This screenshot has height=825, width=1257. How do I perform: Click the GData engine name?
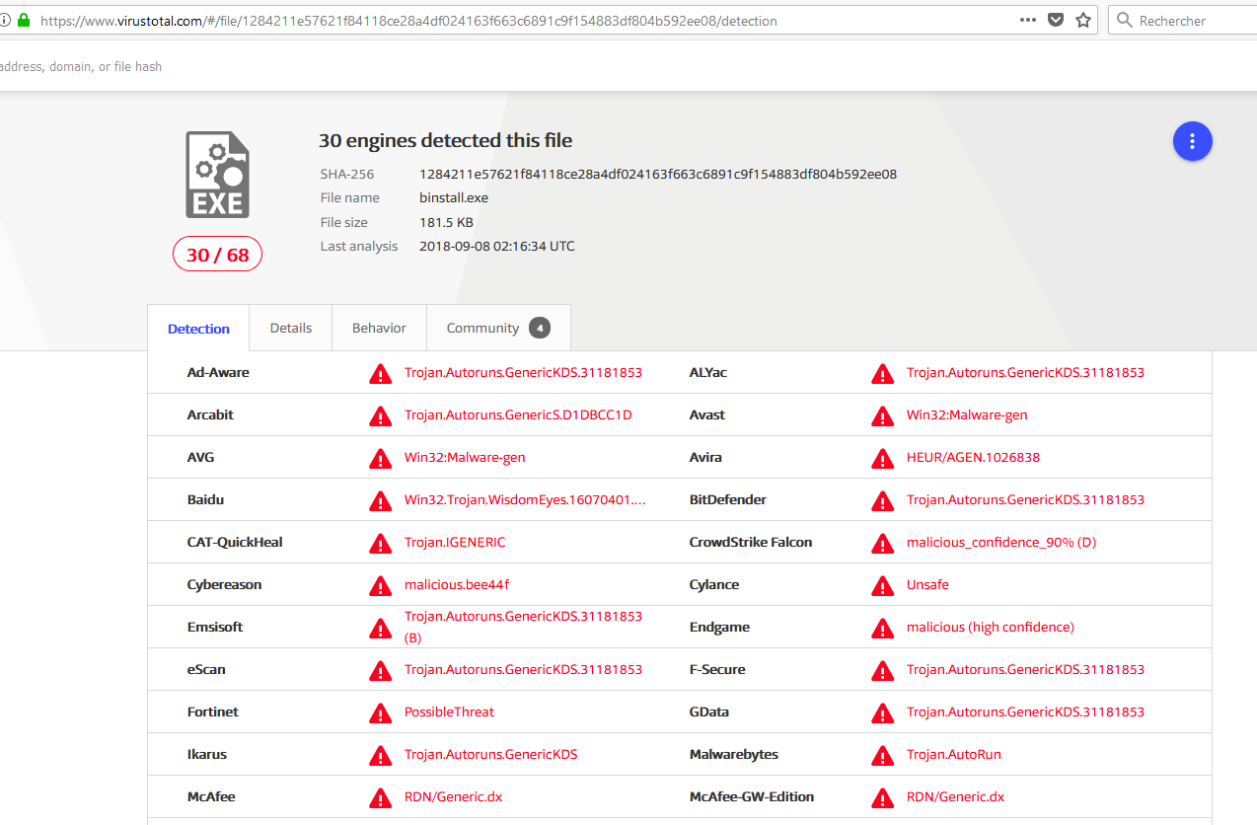709,712
